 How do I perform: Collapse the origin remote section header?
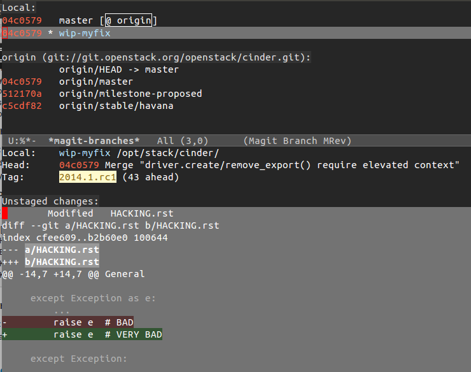(156, 57)
